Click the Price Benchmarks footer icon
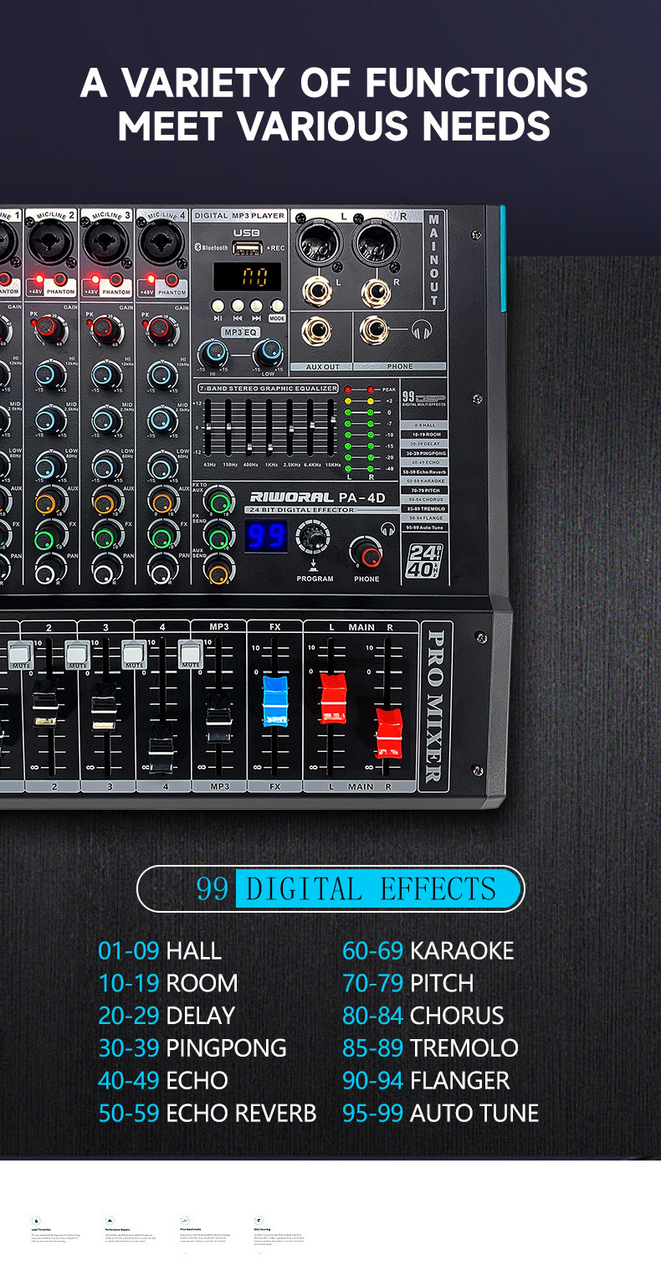 click(x=184, y=1221)
